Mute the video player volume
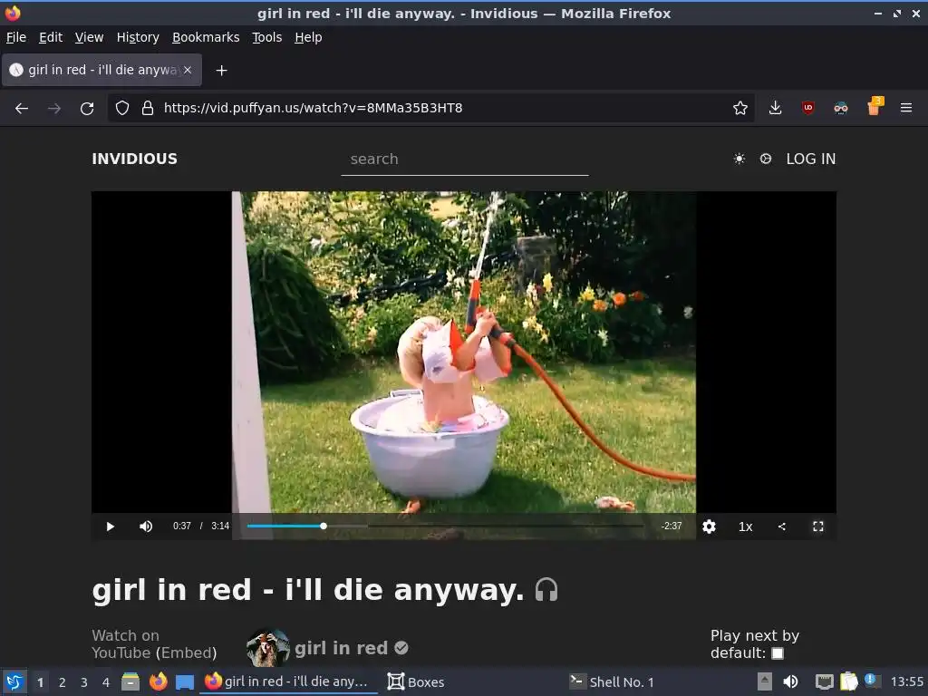 (146, 527)
